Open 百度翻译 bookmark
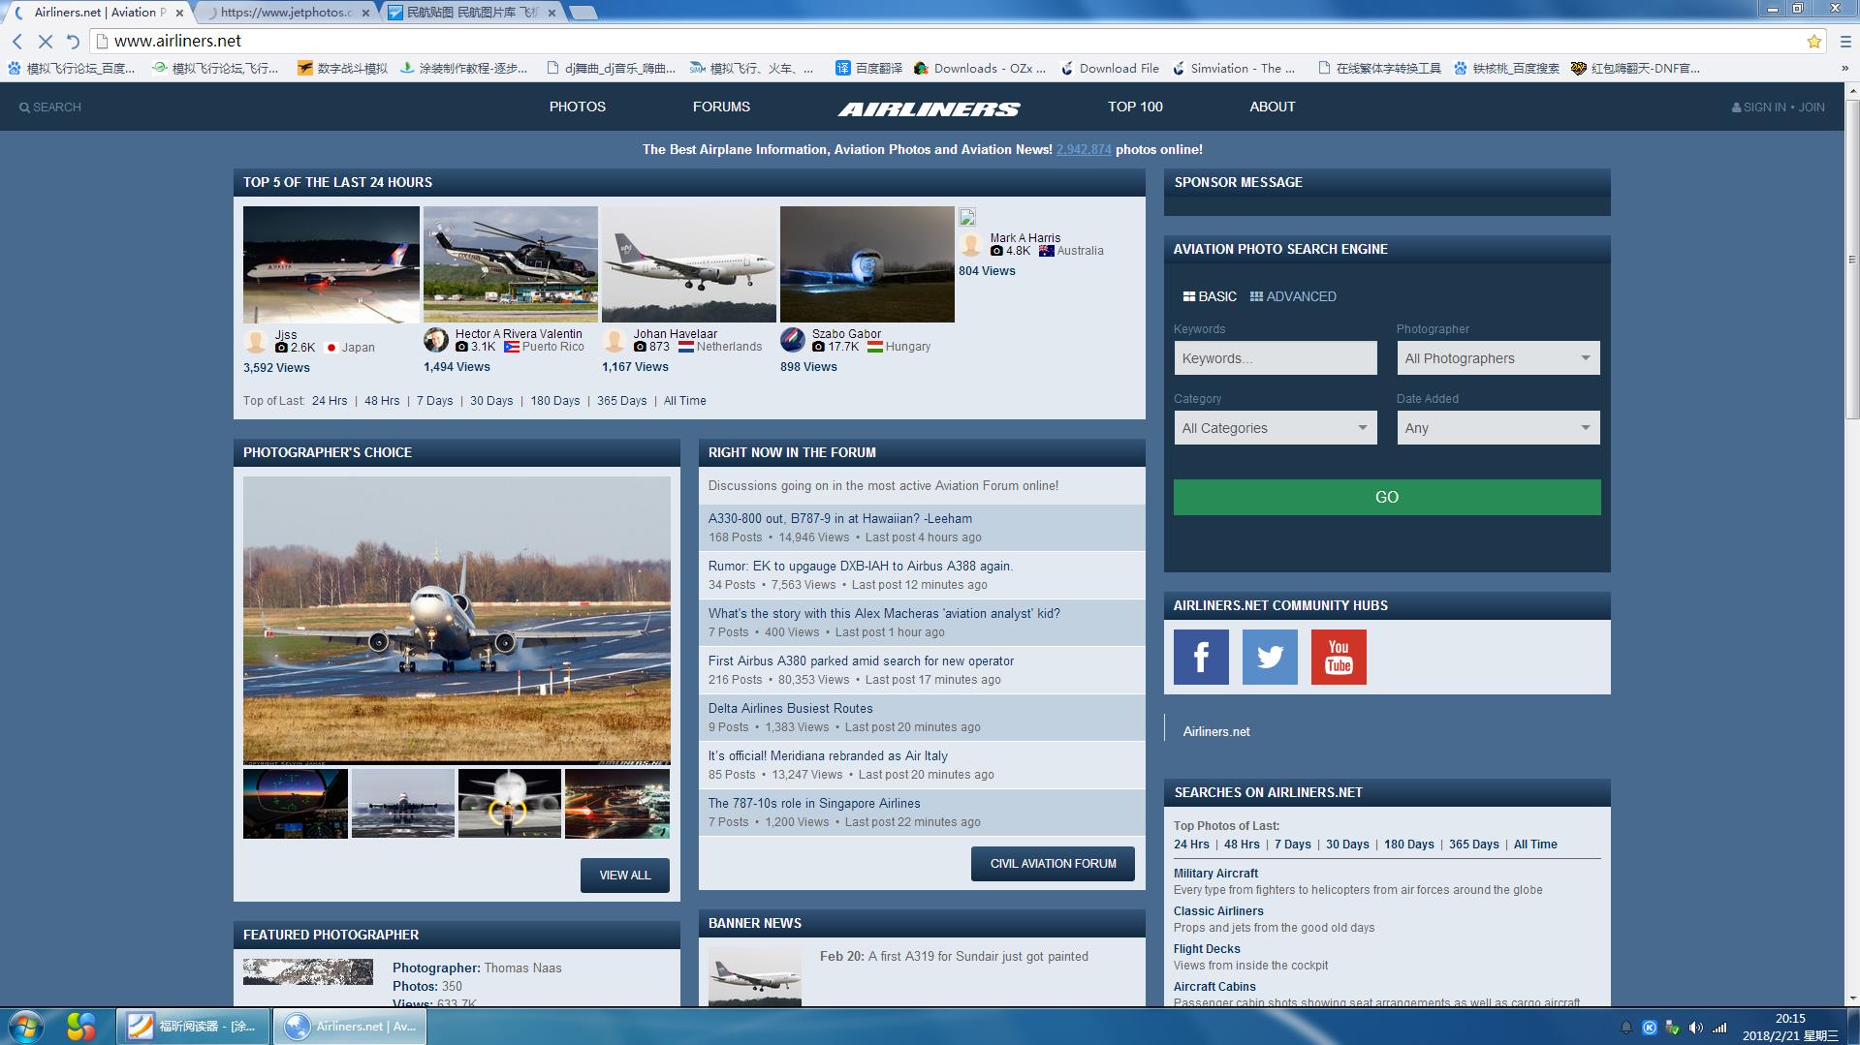1860x1045 pixels. 869,68
